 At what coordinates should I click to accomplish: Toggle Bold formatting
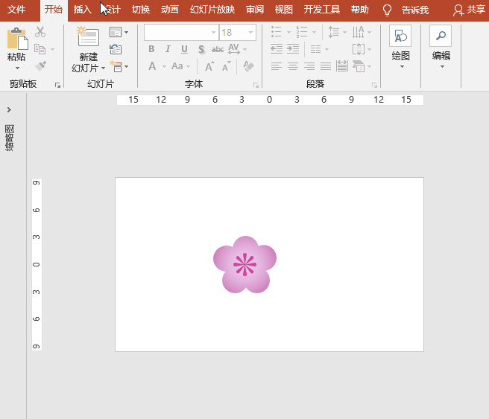(151, 49)
